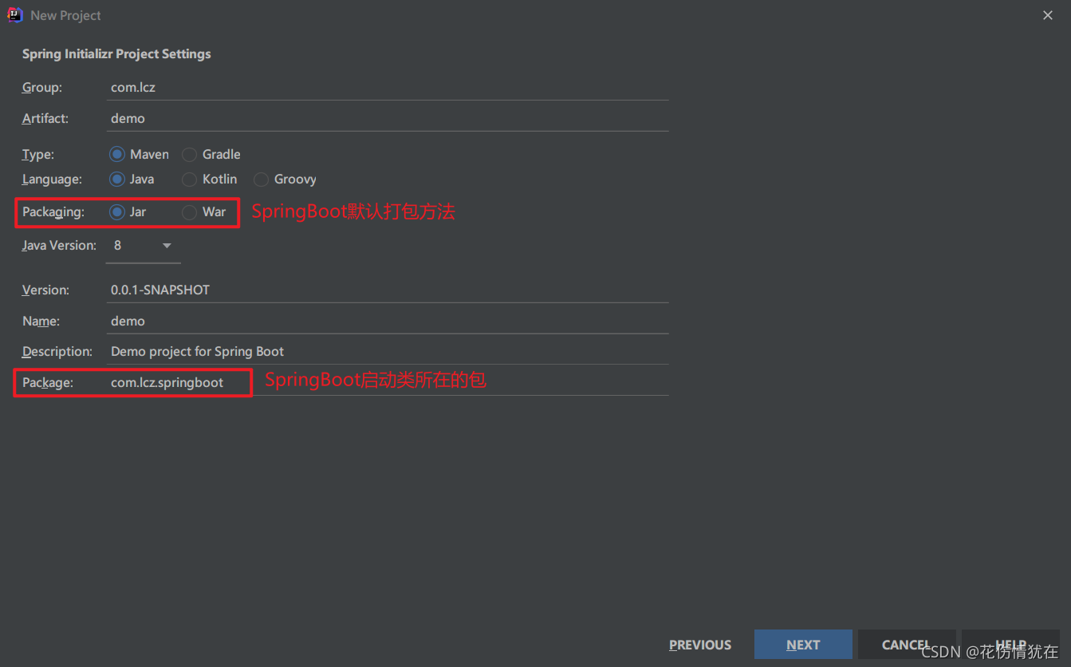The height and width of the screenshot is (667, 1071).
Task: Open the Java Version dropdown
Action: click(144, 246)
